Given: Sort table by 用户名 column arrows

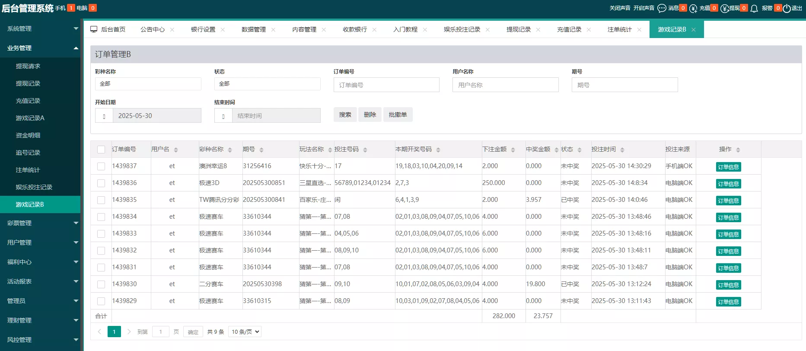Looking at the screenshot, I should pyautogui.click(x=176, y=150).
